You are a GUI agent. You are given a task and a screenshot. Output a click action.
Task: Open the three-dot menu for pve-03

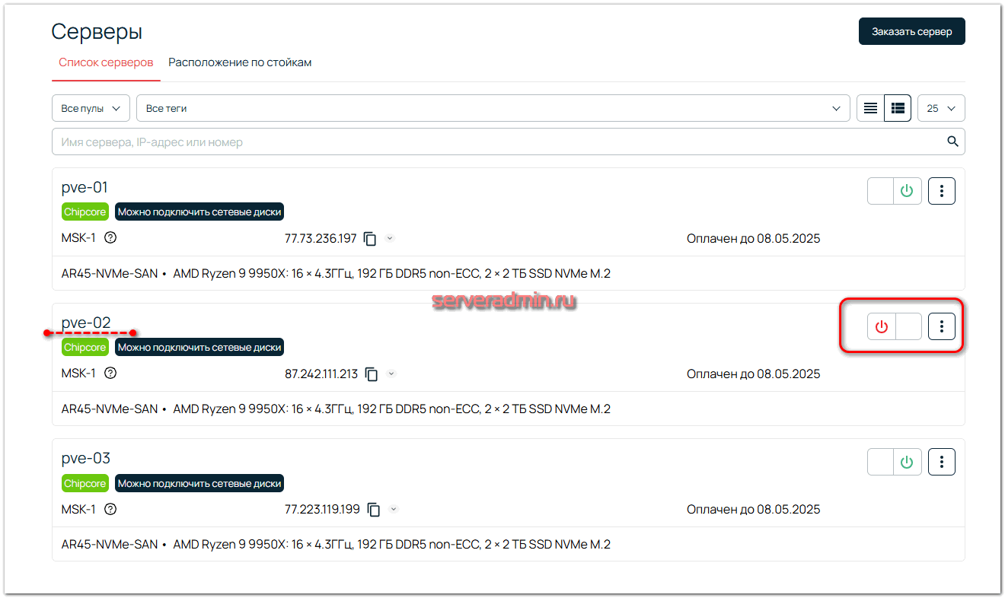tap(942, 462)
